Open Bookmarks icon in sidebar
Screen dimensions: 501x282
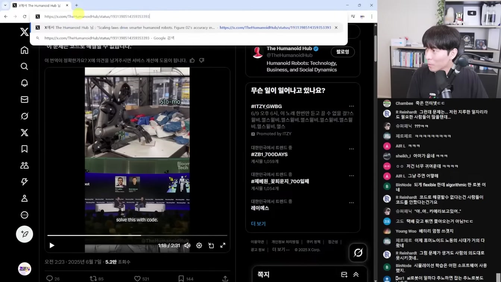coord(24,149)
